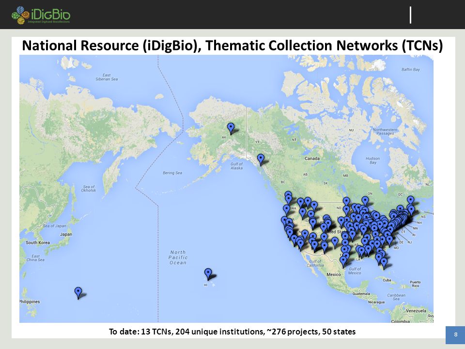Click the 'East China Sea' label

(35, 258)
